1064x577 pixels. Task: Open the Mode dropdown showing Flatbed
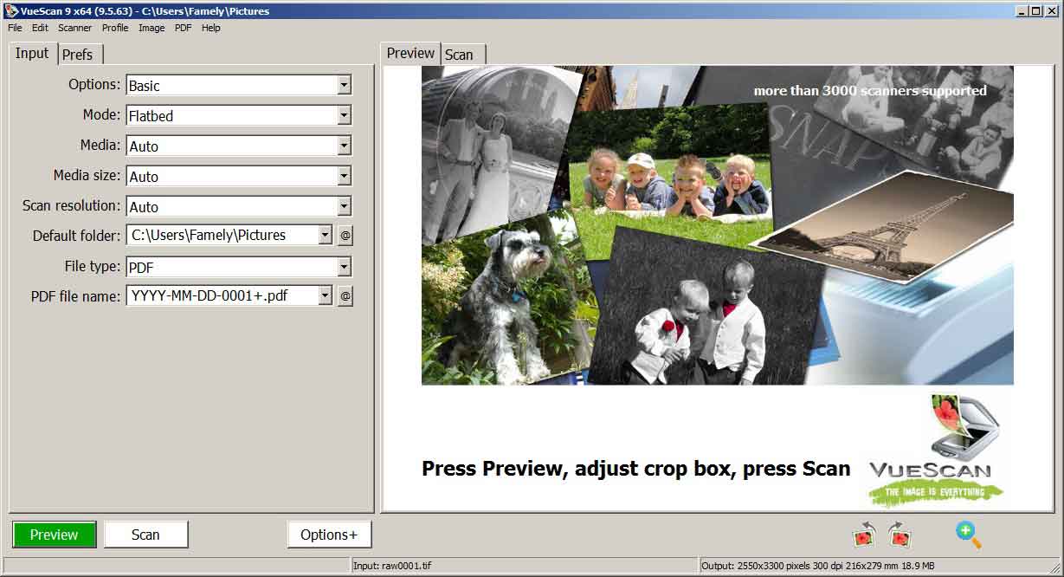238,115
